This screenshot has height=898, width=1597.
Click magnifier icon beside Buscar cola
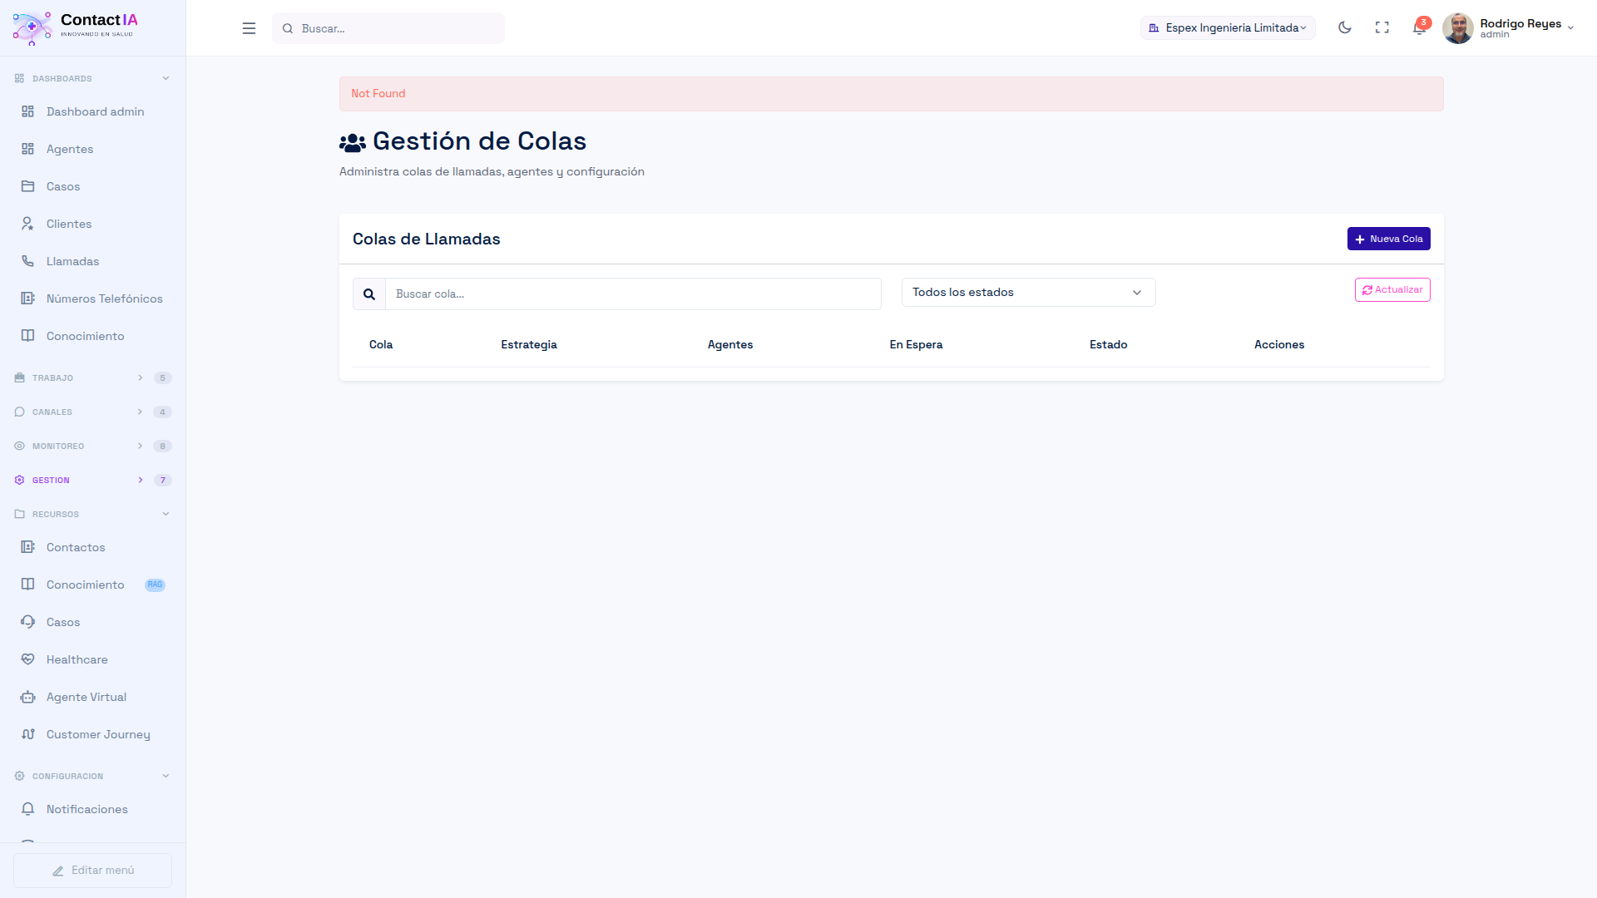(369, 294)
